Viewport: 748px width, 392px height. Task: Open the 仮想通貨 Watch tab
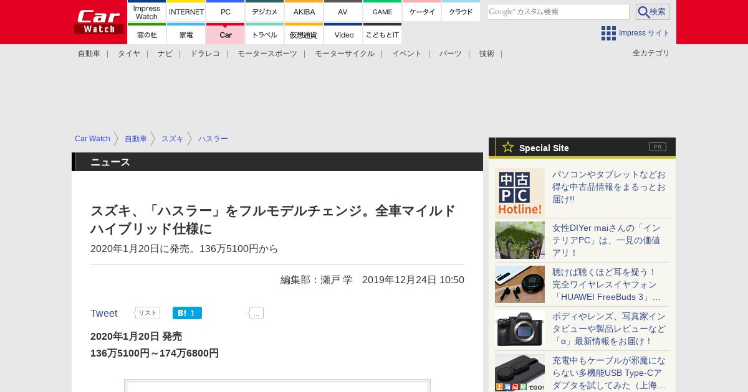pyautogui.click(x=304, y=34)
